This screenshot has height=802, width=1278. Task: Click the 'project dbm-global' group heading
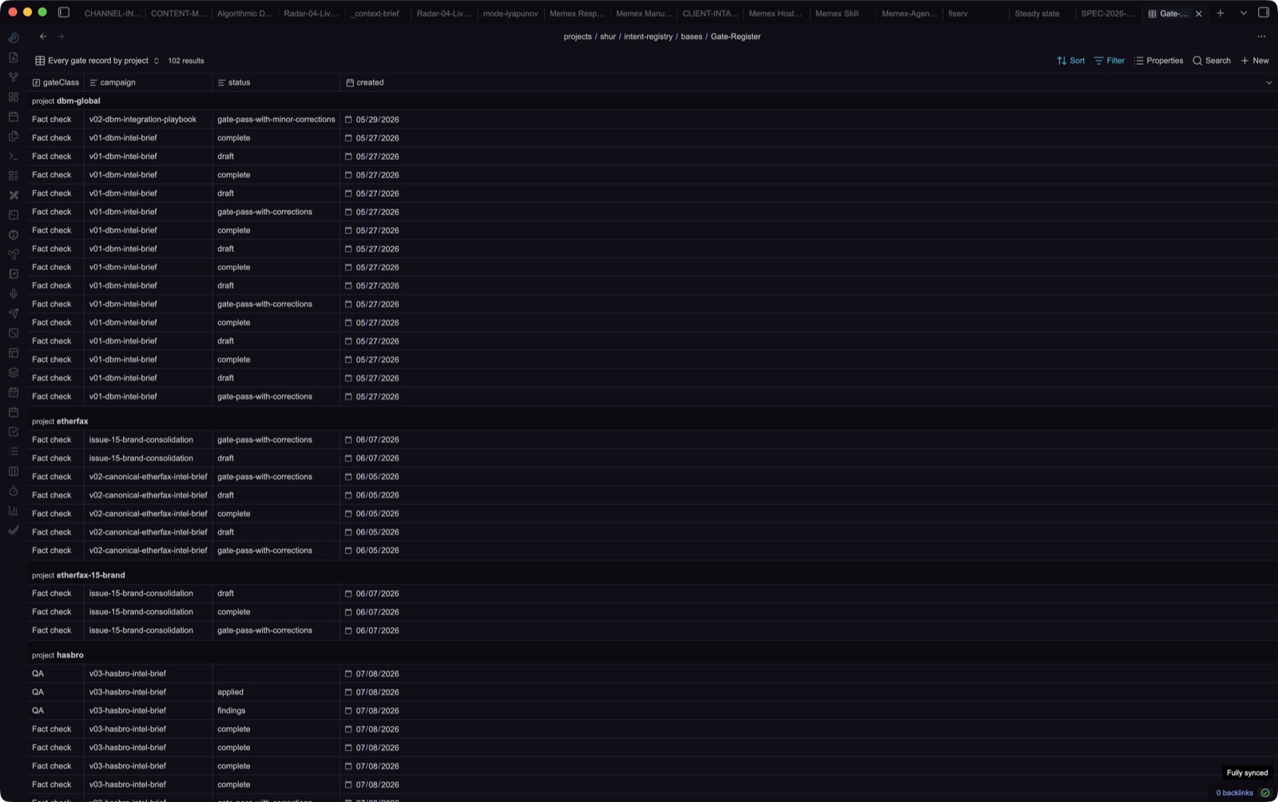point(66,101)
